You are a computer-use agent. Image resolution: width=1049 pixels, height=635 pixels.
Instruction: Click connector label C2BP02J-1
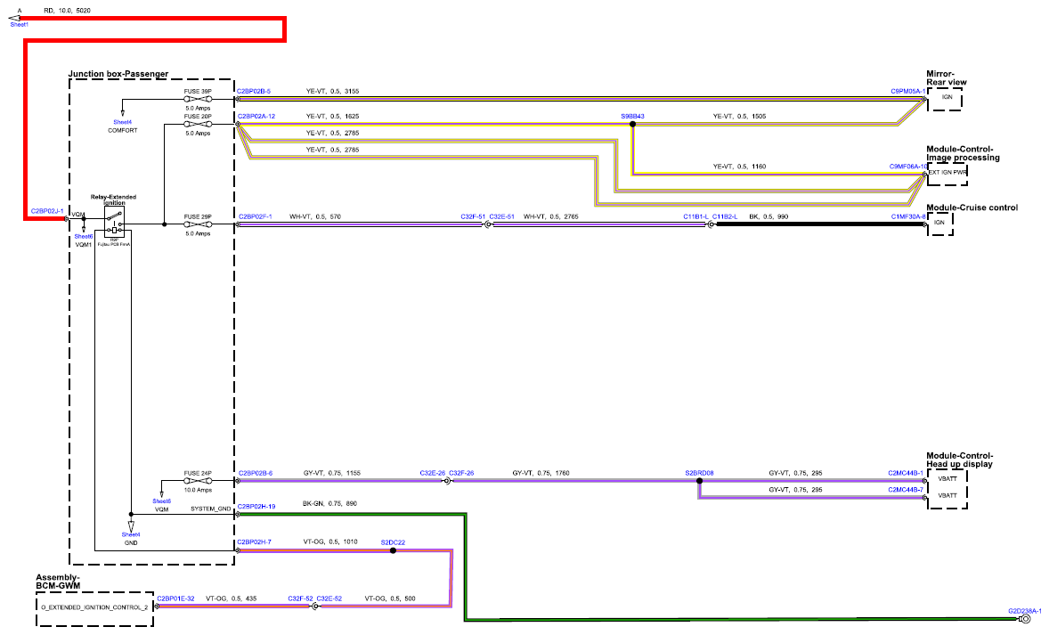pyautogui.click(x=47, y=211)
